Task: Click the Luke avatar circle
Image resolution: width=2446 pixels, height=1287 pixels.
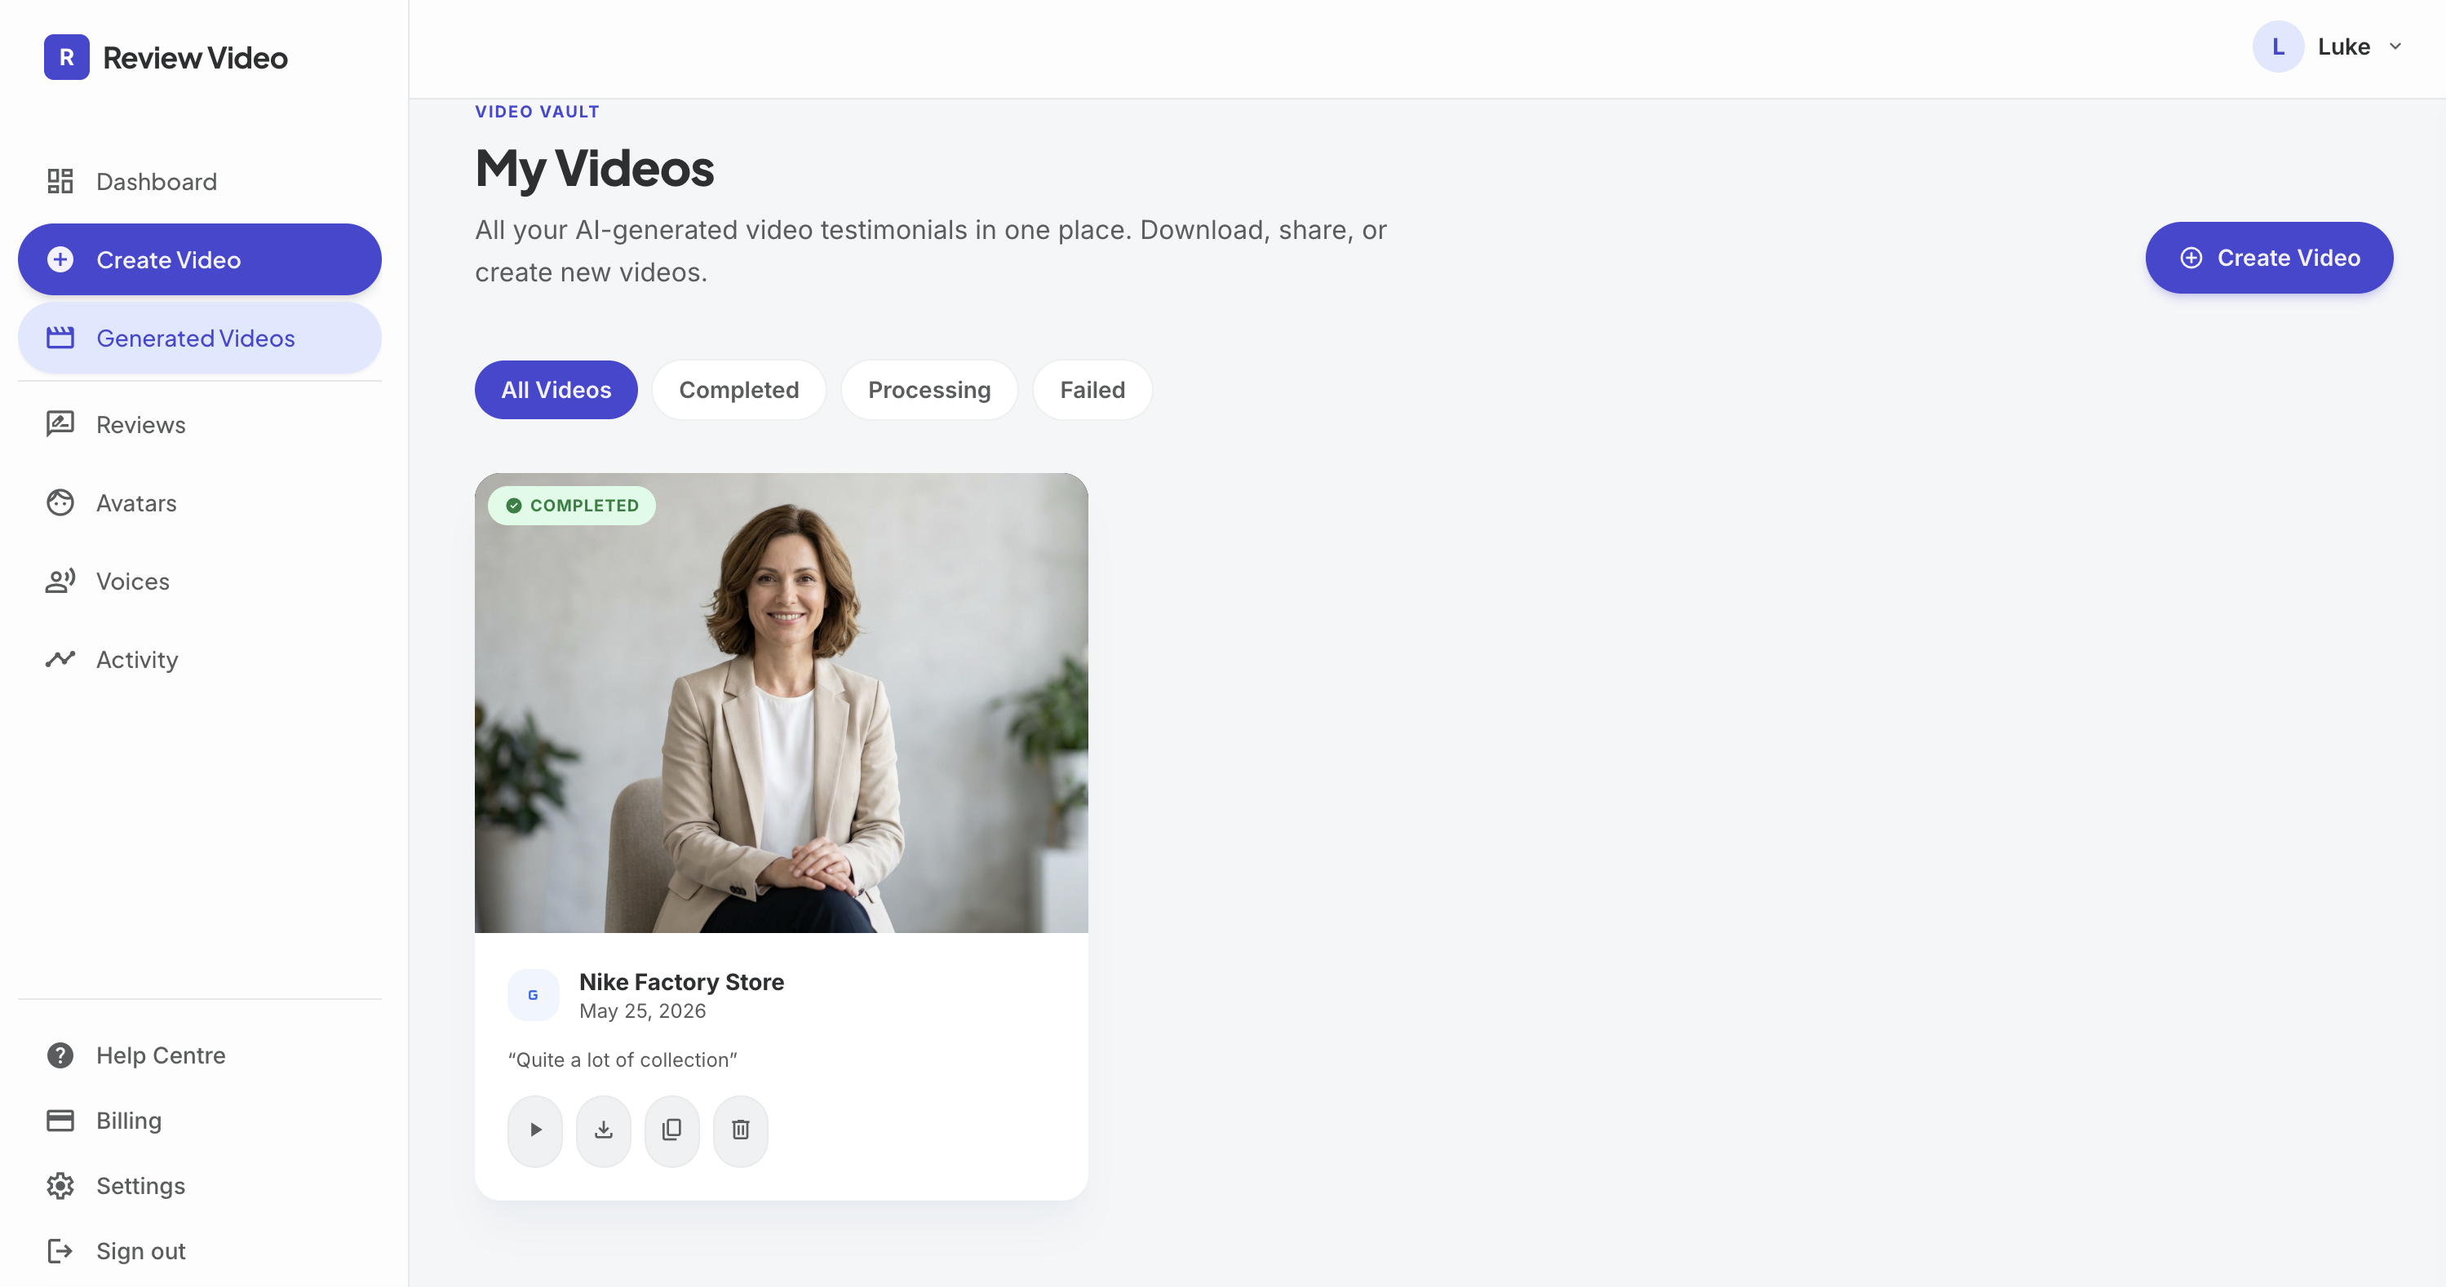Action: click(2278, 46)
